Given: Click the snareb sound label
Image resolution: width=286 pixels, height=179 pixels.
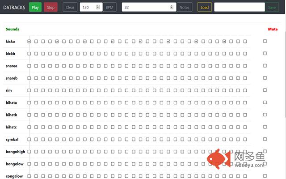Looking at the screenshot, I should pyautogui.click(x=12, y=78).
